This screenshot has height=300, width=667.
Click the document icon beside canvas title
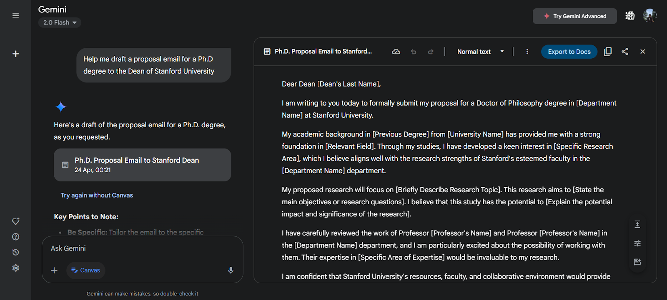click(267, 52)
